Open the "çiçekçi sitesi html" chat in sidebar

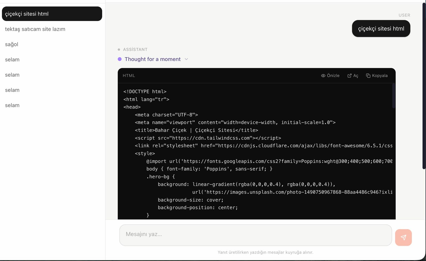(52, 14)
